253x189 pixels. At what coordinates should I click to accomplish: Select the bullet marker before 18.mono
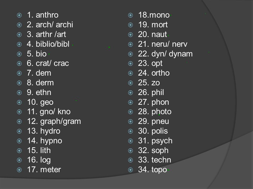[x=130, y=15]
